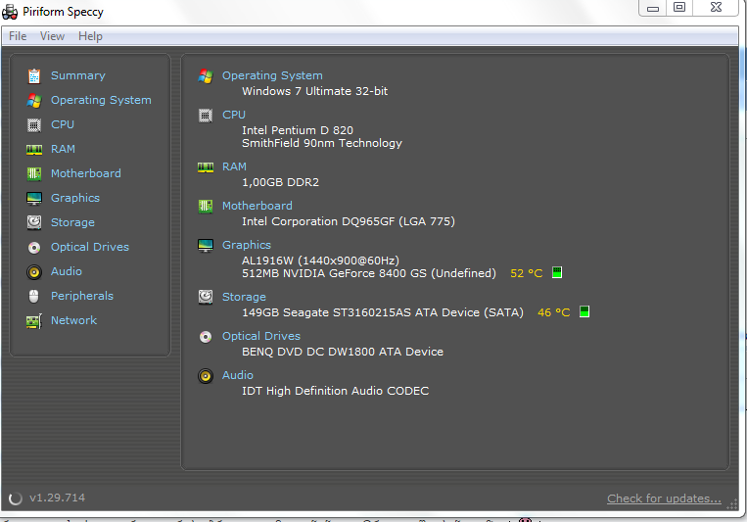Click 'AL1916W (1440x900@60Hz)' monitor text

(320, 261)
